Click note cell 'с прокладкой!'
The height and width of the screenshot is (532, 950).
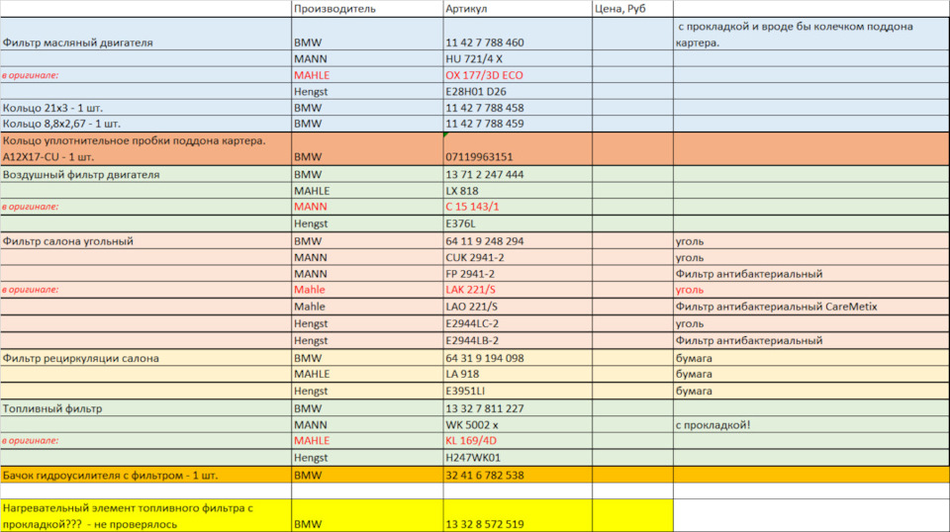811,425
